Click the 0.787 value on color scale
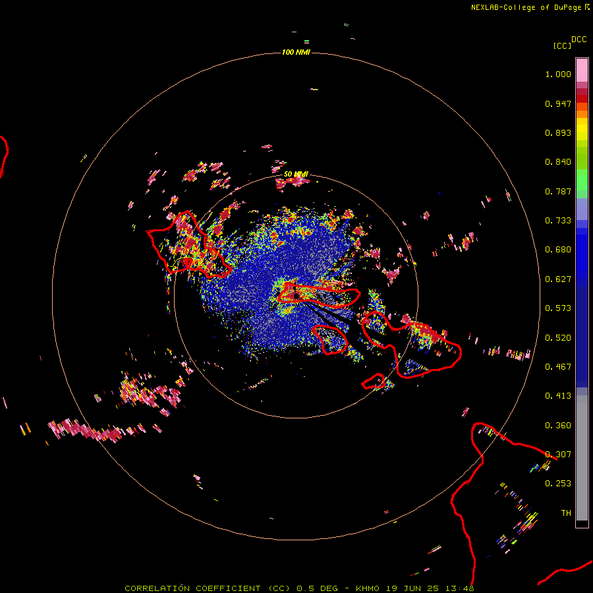 pyautogui.click(x=558, y=191)
